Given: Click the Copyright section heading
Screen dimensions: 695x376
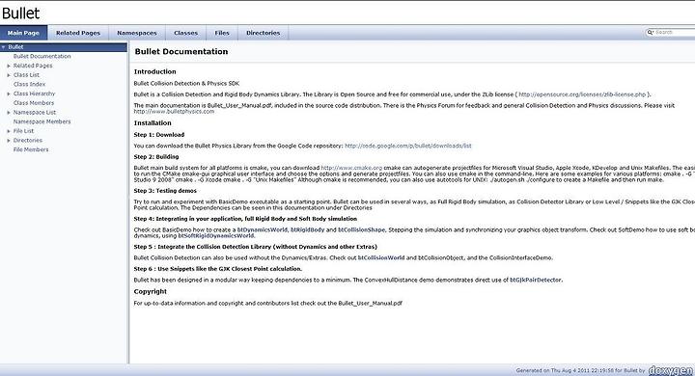Looking at the screenshot, I should tap(151, 291).
